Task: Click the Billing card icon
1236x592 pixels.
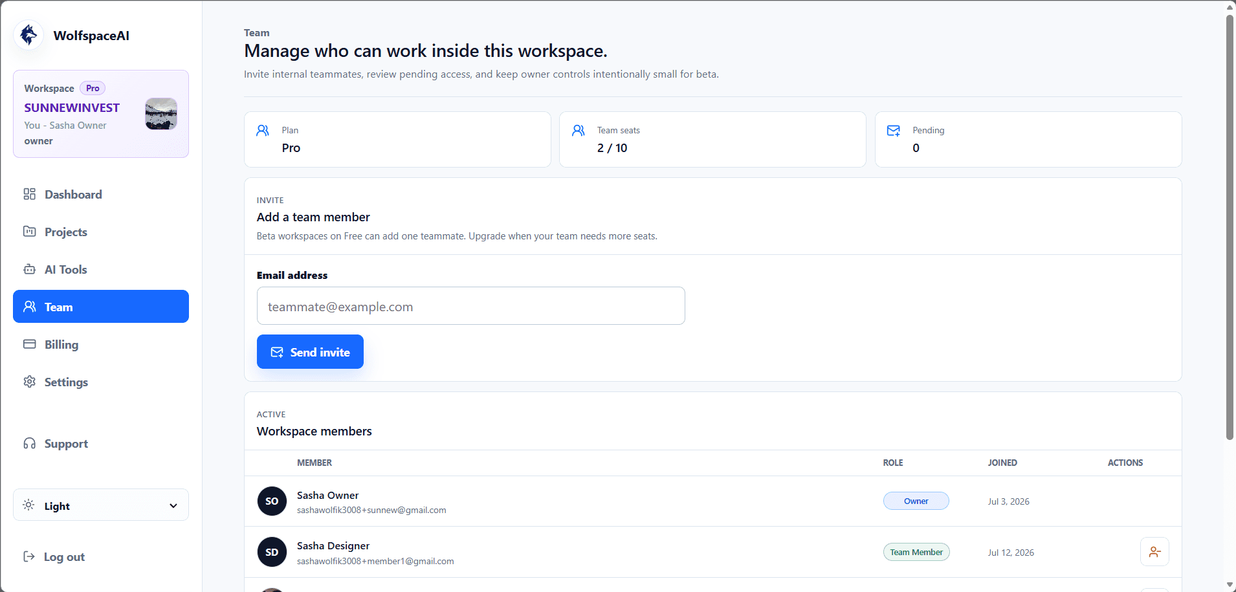Action: 30,344
